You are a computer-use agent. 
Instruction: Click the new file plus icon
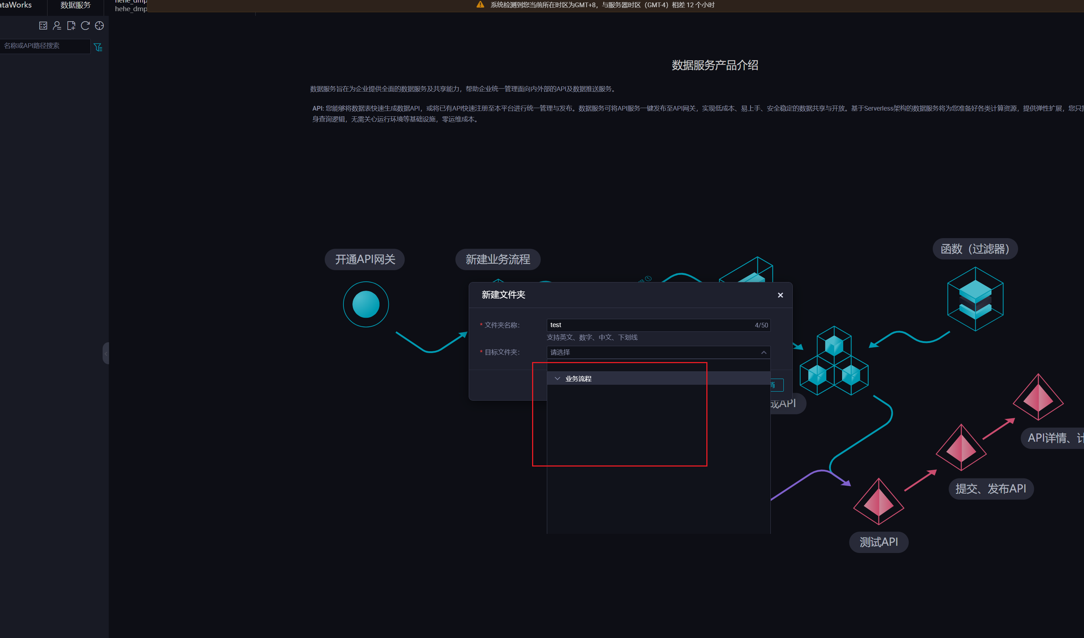[x=71, y=26]
